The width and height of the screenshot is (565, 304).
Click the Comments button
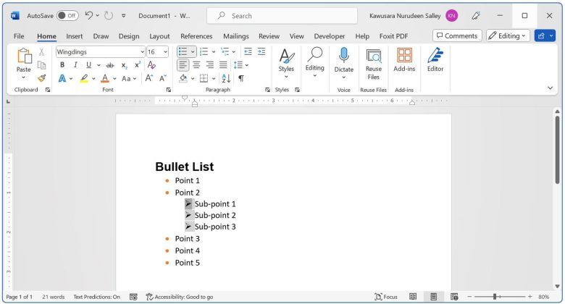pos(457,35)
